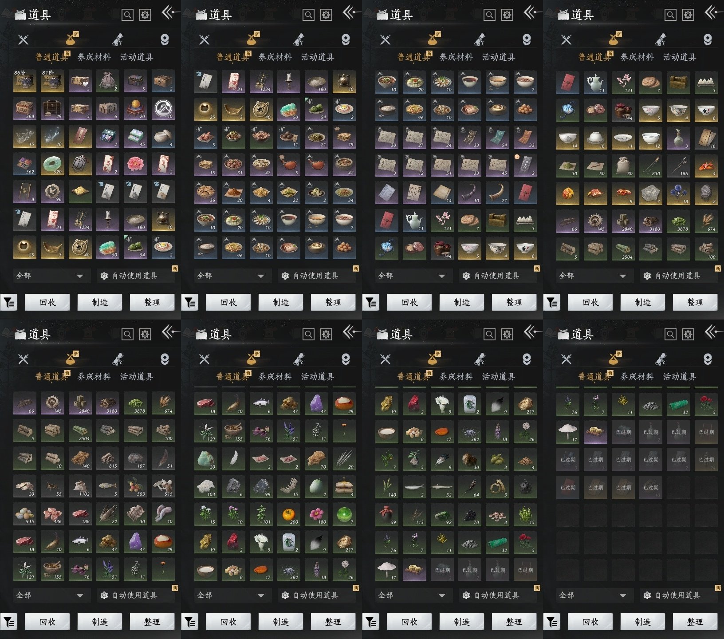This screenshot has width=724, height=639.
Task: Select the orange persimmon with count 200
Action: pyautogui.click(x=289, y=514)
